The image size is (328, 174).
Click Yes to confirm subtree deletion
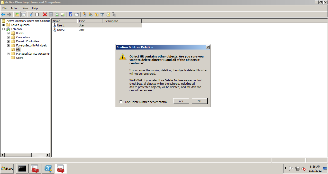click(181, 101)
